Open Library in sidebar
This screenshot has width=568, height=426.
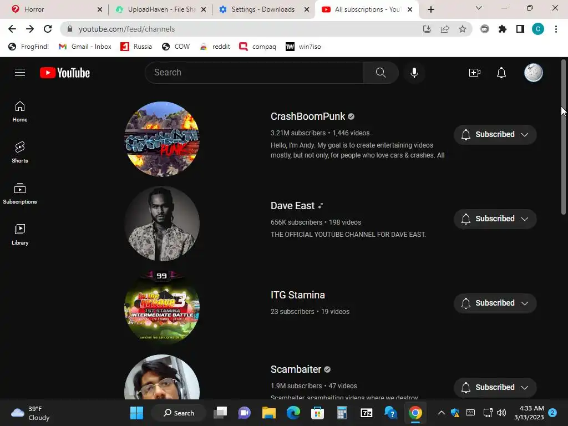[20, 235]
